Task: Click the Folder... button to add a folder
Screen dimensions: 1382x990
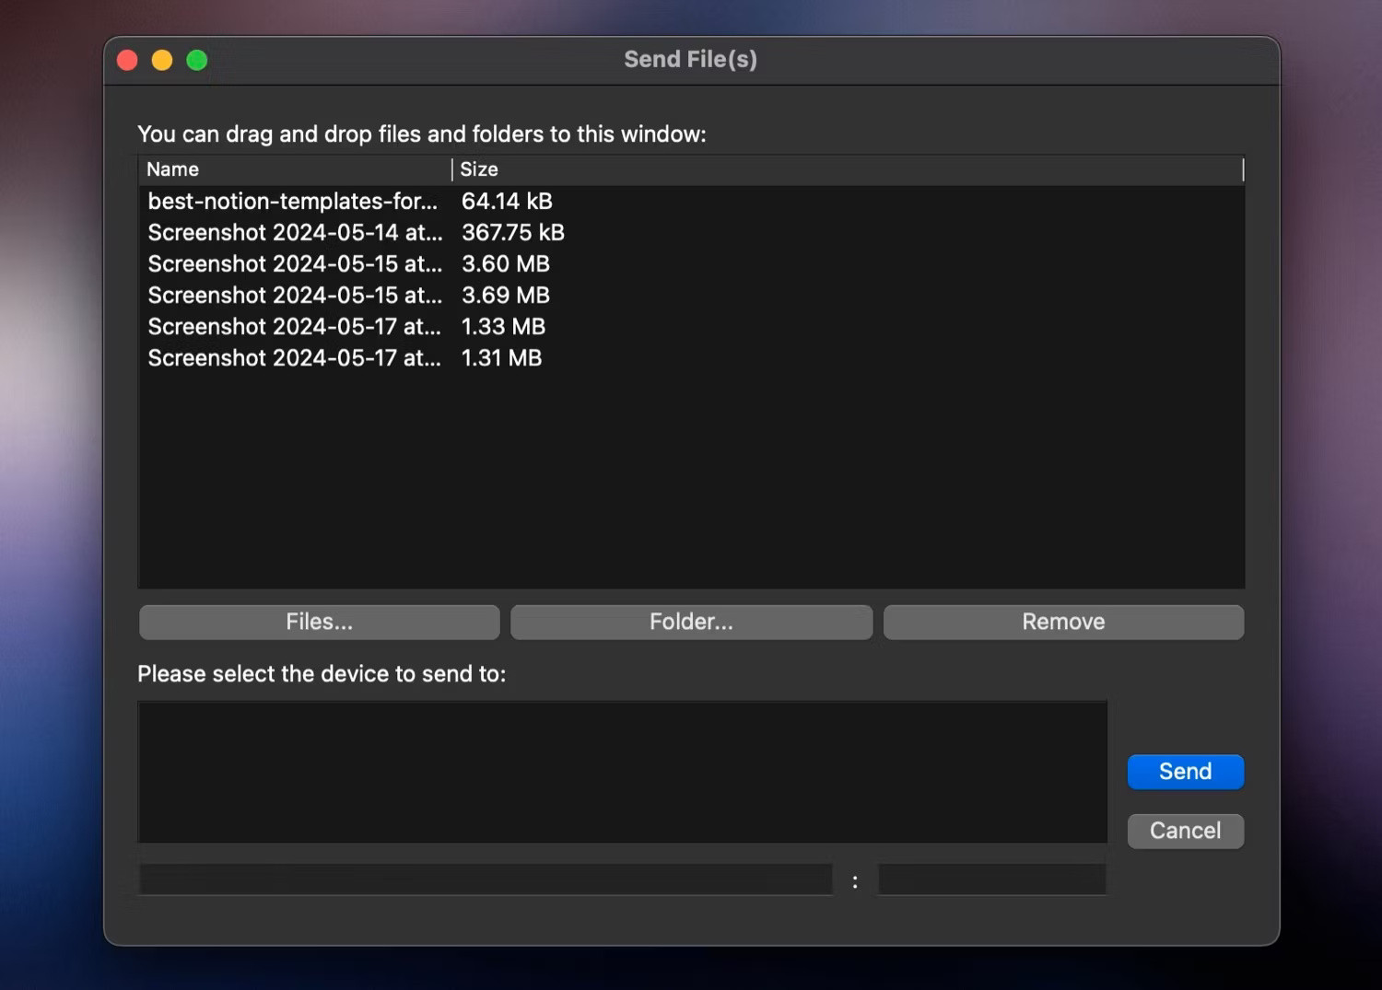Action: coord(690,622)
